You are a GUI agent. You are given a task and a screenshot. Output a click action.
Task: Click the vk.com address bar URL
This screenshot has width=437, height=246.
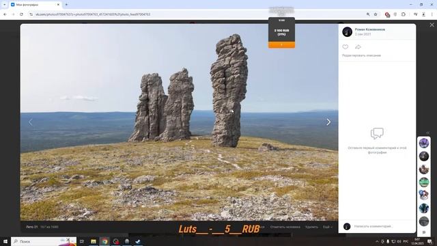93,14
